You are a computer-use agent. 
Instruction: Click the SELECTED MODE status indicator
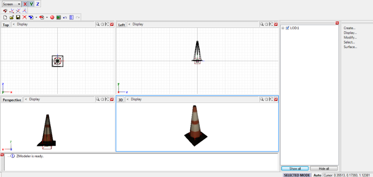pos(296,175)
